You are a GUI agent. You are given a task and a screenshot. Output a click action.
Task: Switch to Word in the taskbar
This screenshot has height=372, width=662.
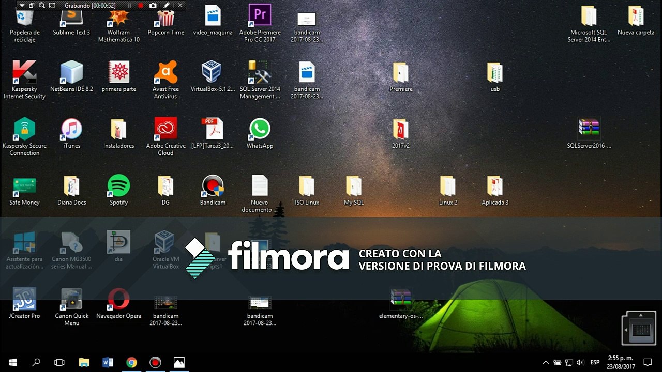(x=108, y=362)
